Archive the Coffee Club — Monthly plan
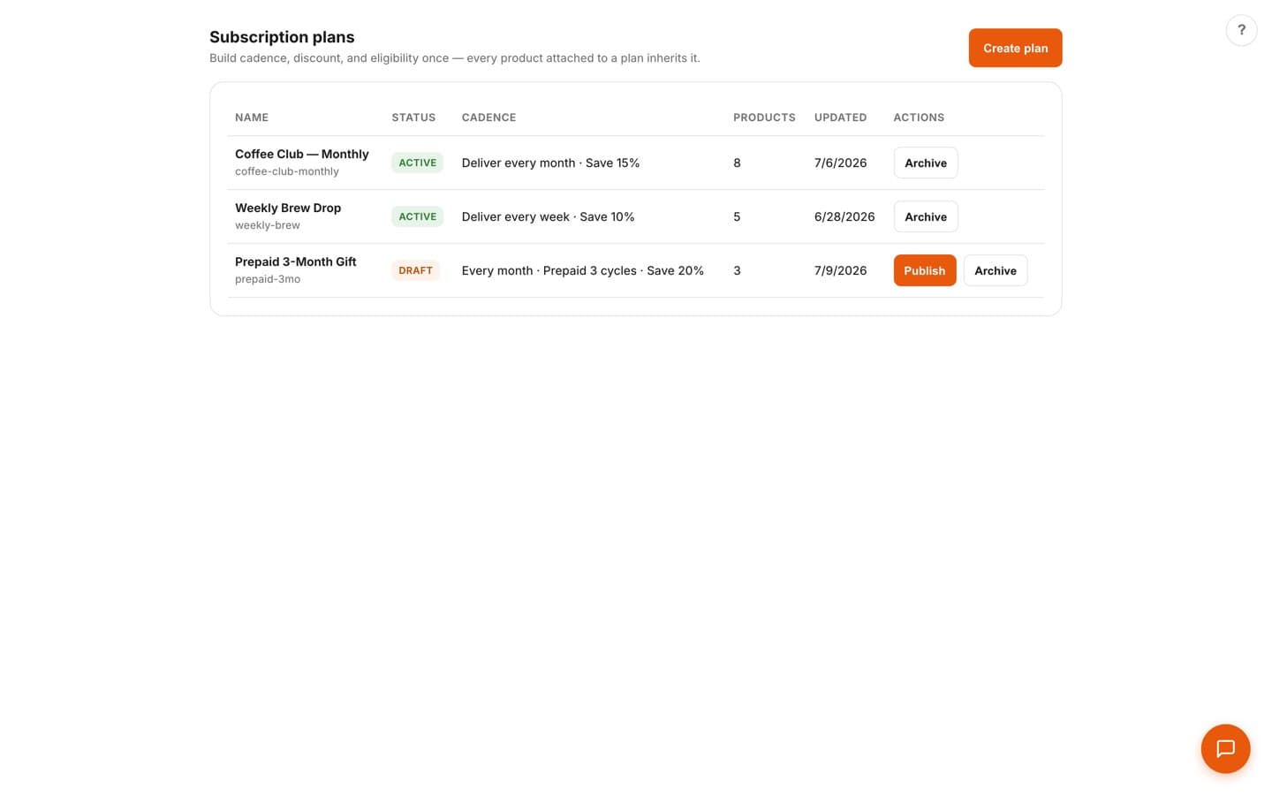 click(925, 163)
